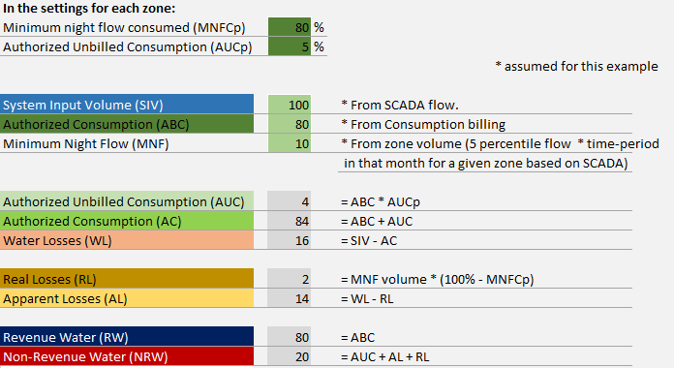Click the dark green Authorized Consumption (ABC) cell
Viewport: 674px width, 368px height.
[127, 124]
